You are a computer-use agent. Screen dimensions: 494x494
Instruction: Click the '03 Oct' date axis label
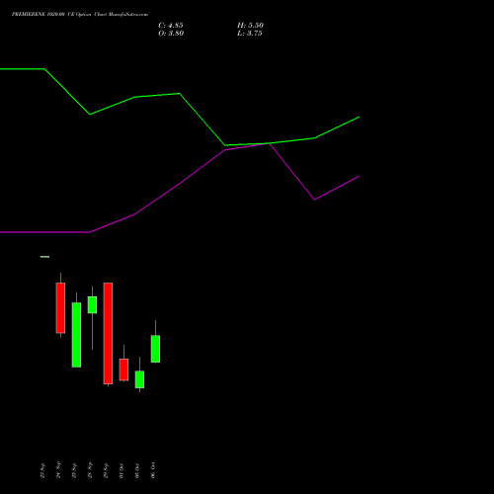(x=137, y=470)
